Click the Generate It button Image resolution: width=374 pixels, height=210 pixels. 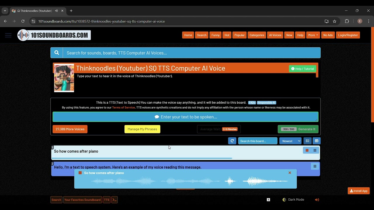click(298, 129)
